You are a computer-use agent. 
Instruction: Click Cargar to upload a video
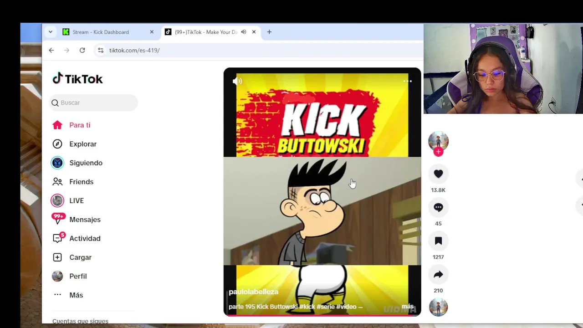point(72,257)
